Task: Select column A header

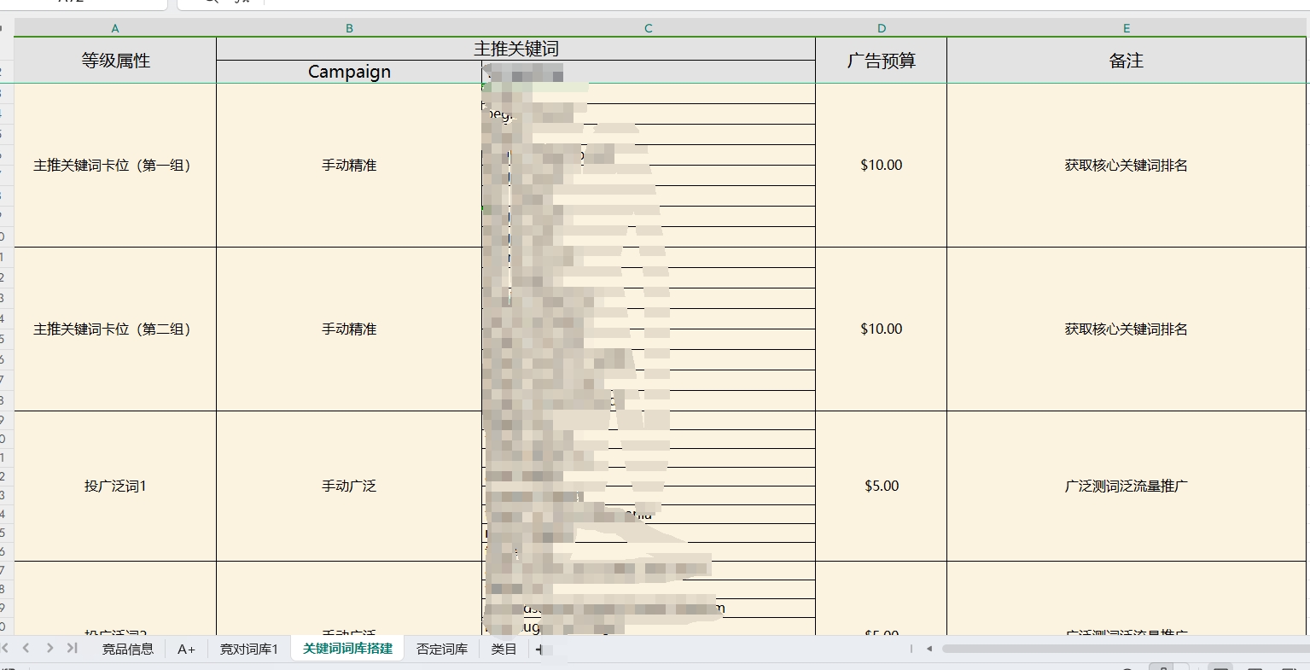Action: pos(115,28)
